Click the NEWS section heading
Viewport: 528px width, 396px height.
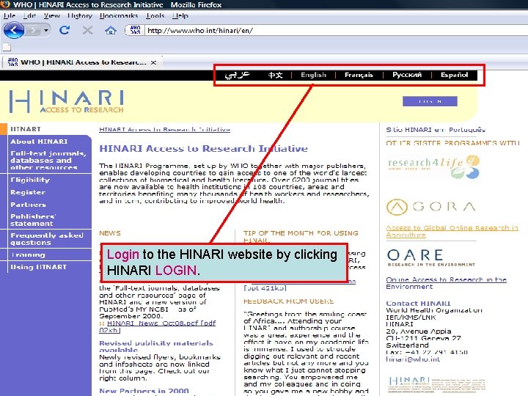click(110, 233)
